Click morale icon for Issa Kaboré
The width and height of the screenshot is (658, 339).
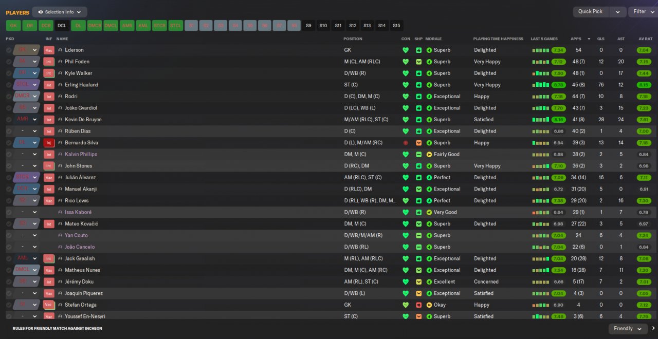429,212
